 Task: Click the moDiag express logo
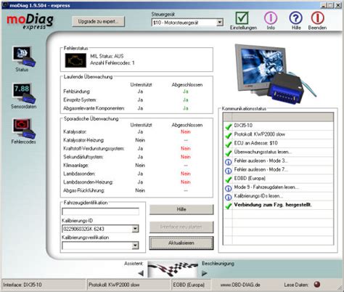coord(30,21)
